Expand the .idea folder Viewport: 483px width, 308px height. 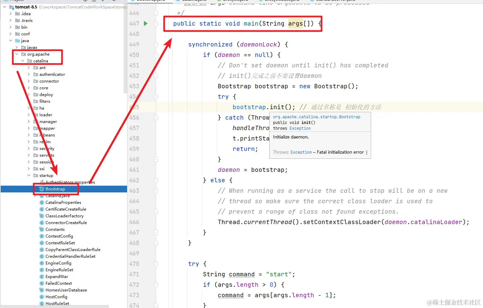pyautogui.click(x=10, y=14)
